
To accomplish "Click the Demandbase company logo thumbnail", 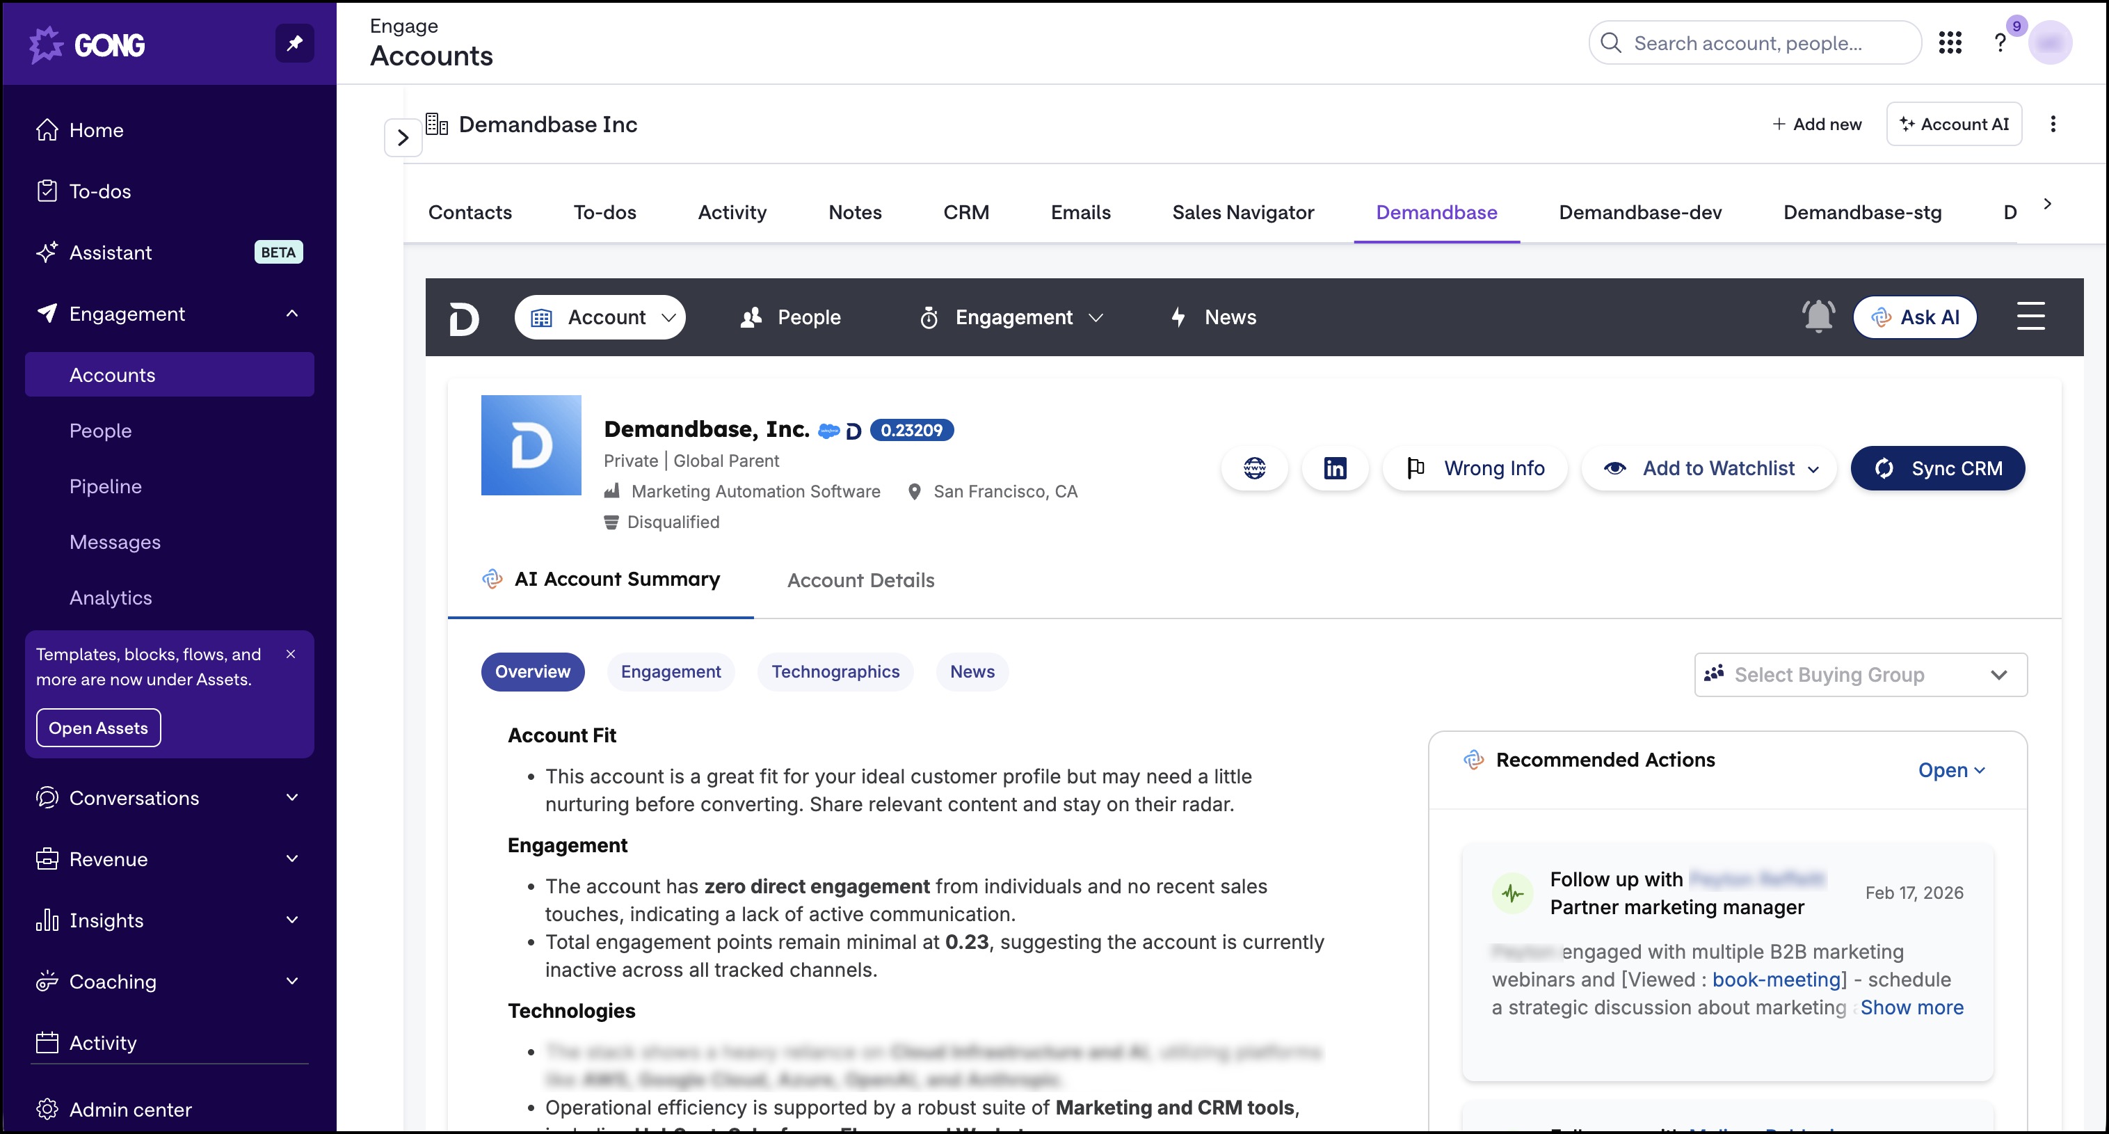I will pyautogui.click(x=531, y=445).
